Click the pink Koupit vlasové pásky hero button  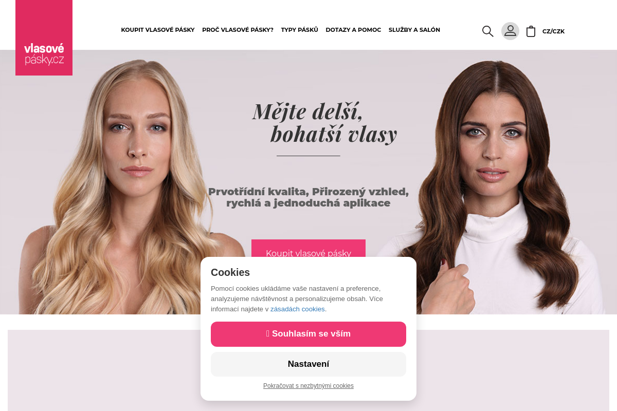(308, 249)
